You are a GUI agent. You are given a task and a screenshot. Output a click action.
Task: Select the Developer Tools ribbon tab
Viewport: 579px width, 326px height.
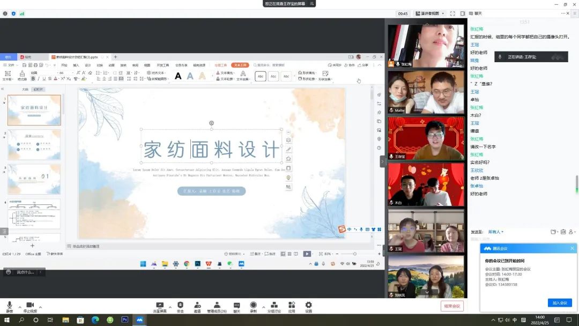(163, 65)
